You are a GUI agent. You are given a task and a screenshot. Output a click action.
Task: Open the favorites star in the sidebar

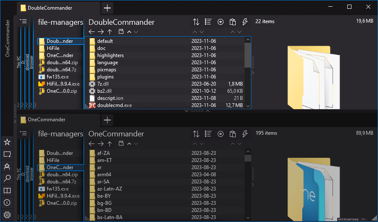pos(7,142)
